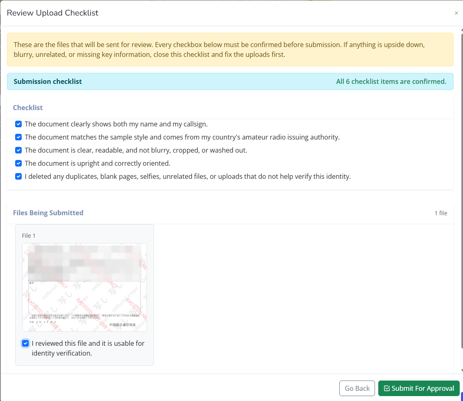Click the Review Upload Checklist title

click(52, 13)
